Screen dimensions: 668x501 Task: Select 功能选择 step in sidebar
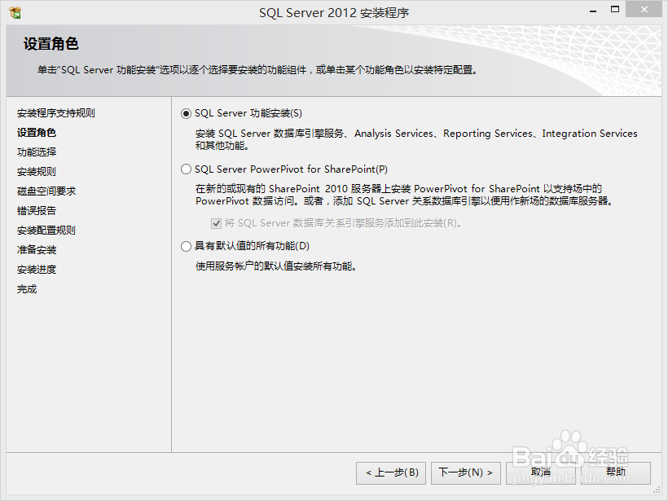coord(36,152)
